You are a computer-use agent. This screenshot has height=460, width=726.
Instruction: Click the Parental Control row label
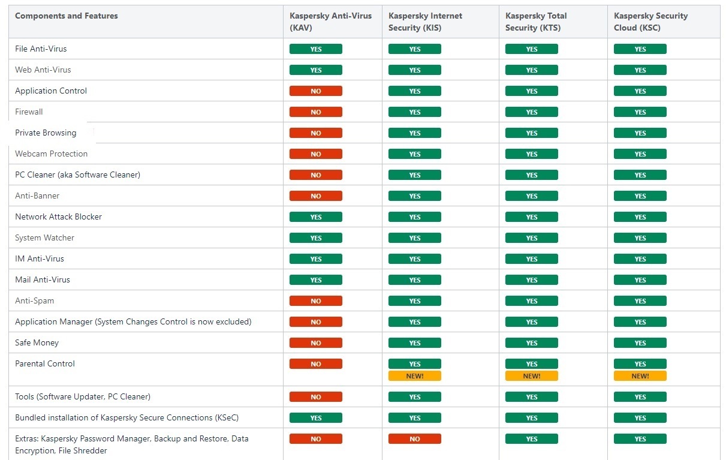pos(45,363)
